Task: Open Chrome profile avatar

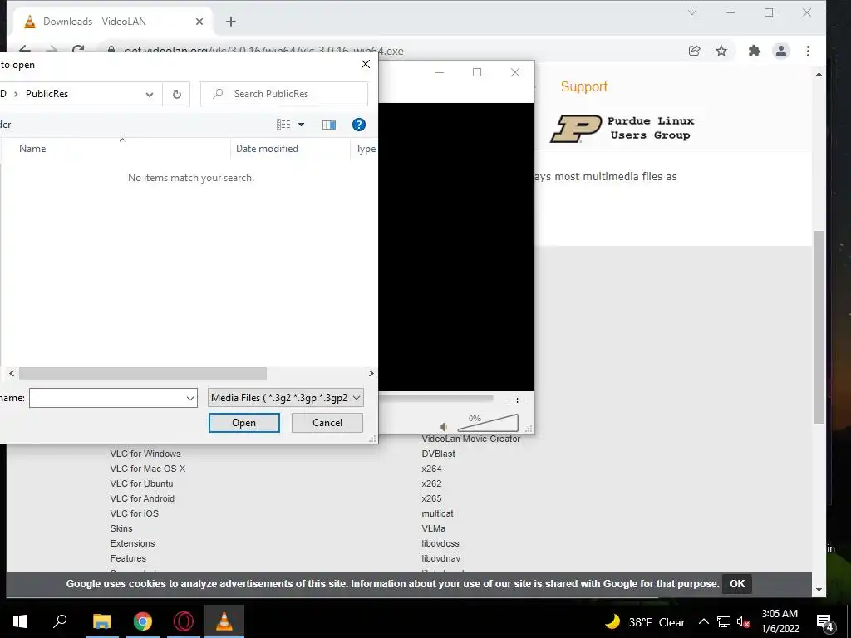Action: (x=781, y=51)
